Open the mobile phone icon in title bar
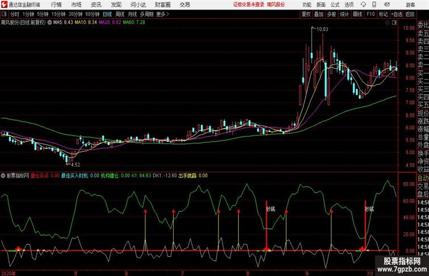This screenshot has height=276, width=429. point(374,5)
